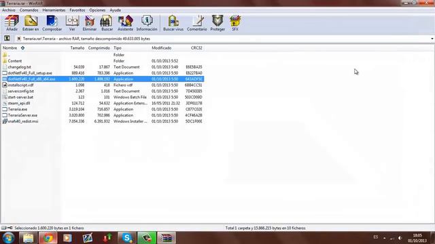Open the media player taskbar icon

tap(67, 238)
